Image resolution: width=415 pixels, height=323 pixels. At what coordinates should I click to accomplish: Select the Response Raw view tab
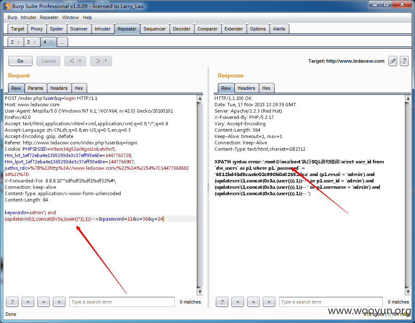point(226,88)
